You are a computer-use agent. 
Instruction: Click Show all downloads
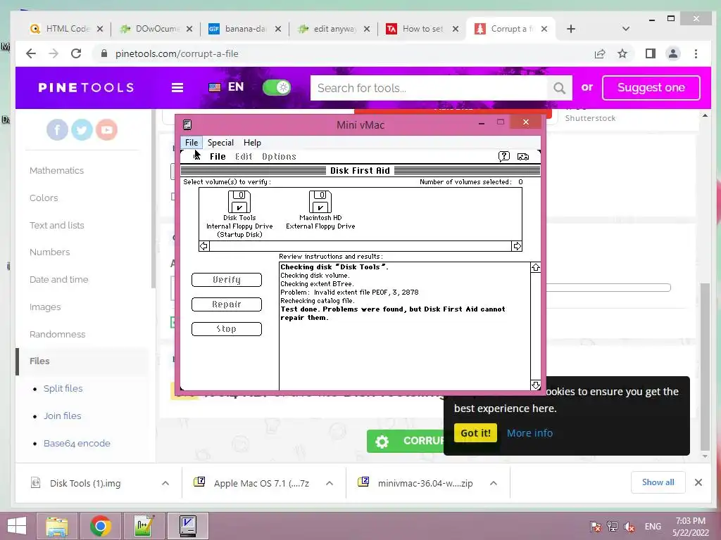658,482
